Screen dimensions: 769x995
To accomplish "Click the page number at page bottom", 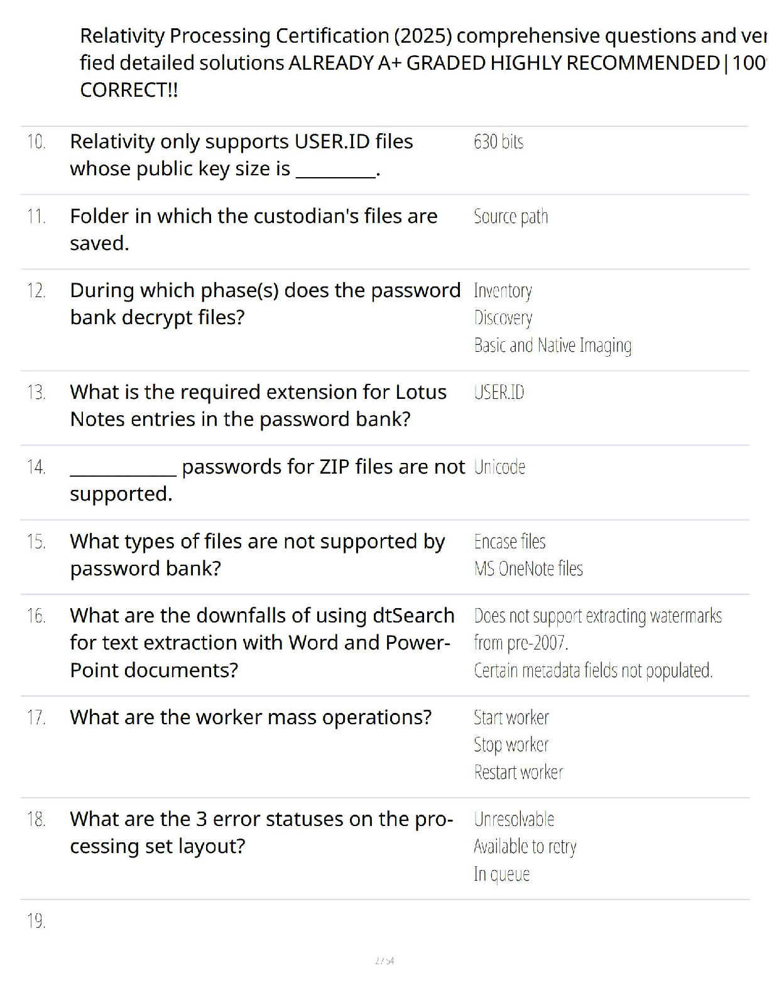I will point(384,960).
